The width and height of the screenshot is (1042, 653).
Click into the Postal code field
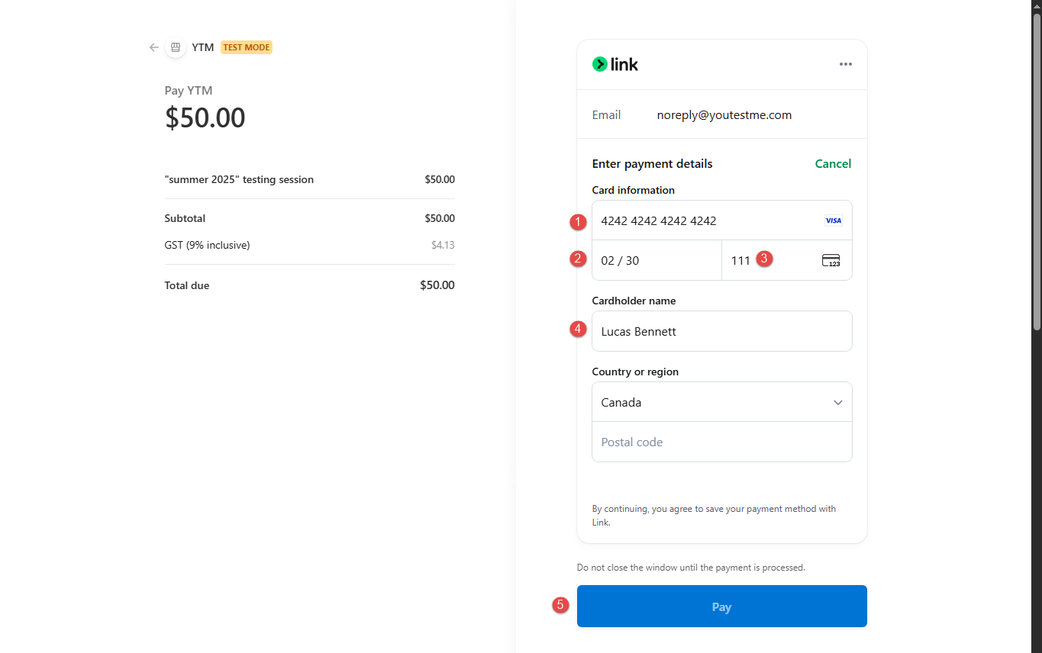pyautogui.click(x=721, y=442)
